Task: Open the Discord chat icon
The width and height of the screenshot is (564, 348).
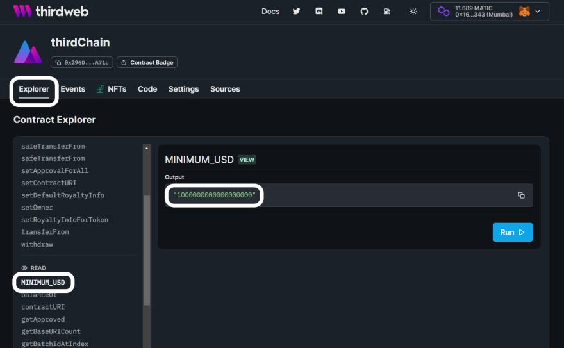Action: coord(319,12)
